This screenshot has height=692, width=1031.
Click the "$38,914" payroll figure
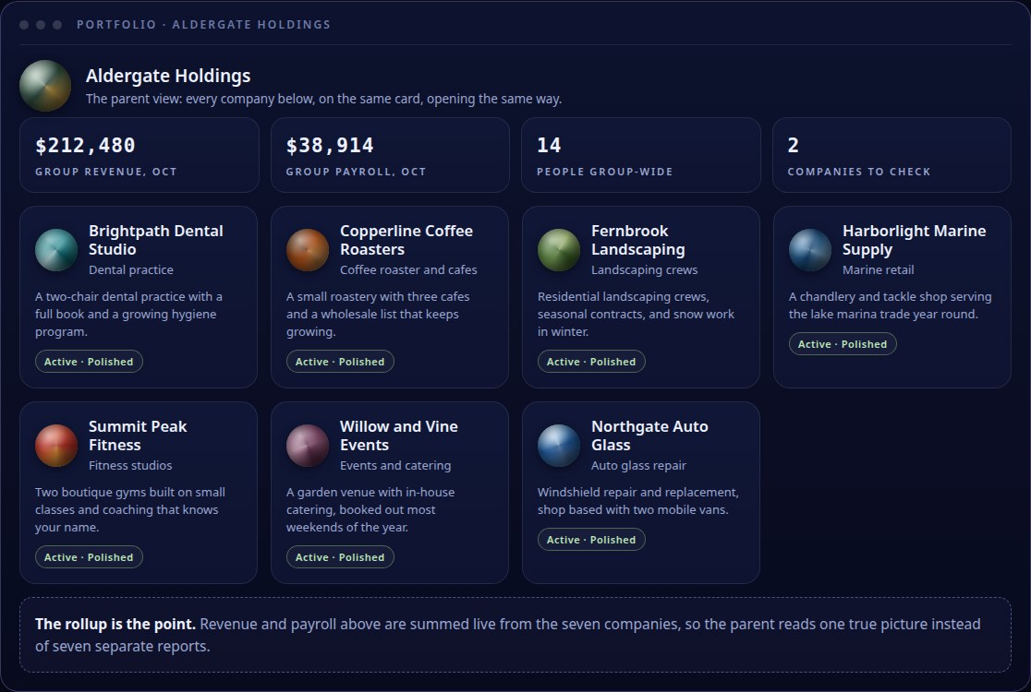[x=330, y=145]
